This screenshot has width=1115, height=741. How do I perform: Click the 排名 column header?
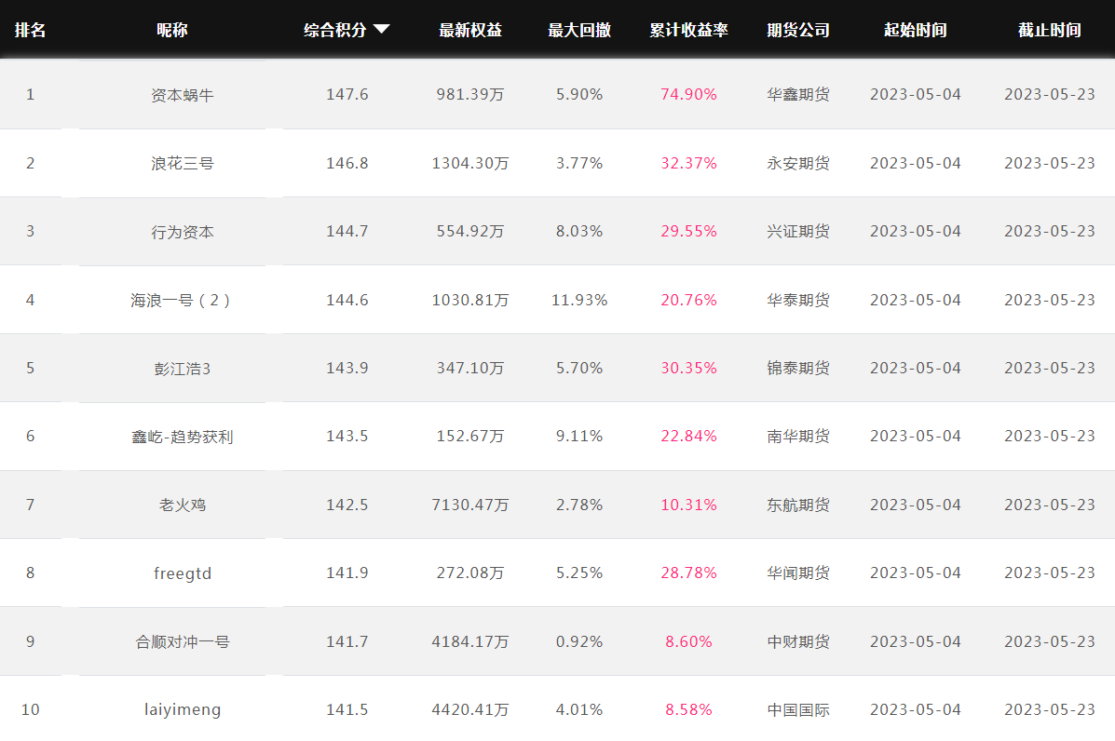click(x=30, y=30)
